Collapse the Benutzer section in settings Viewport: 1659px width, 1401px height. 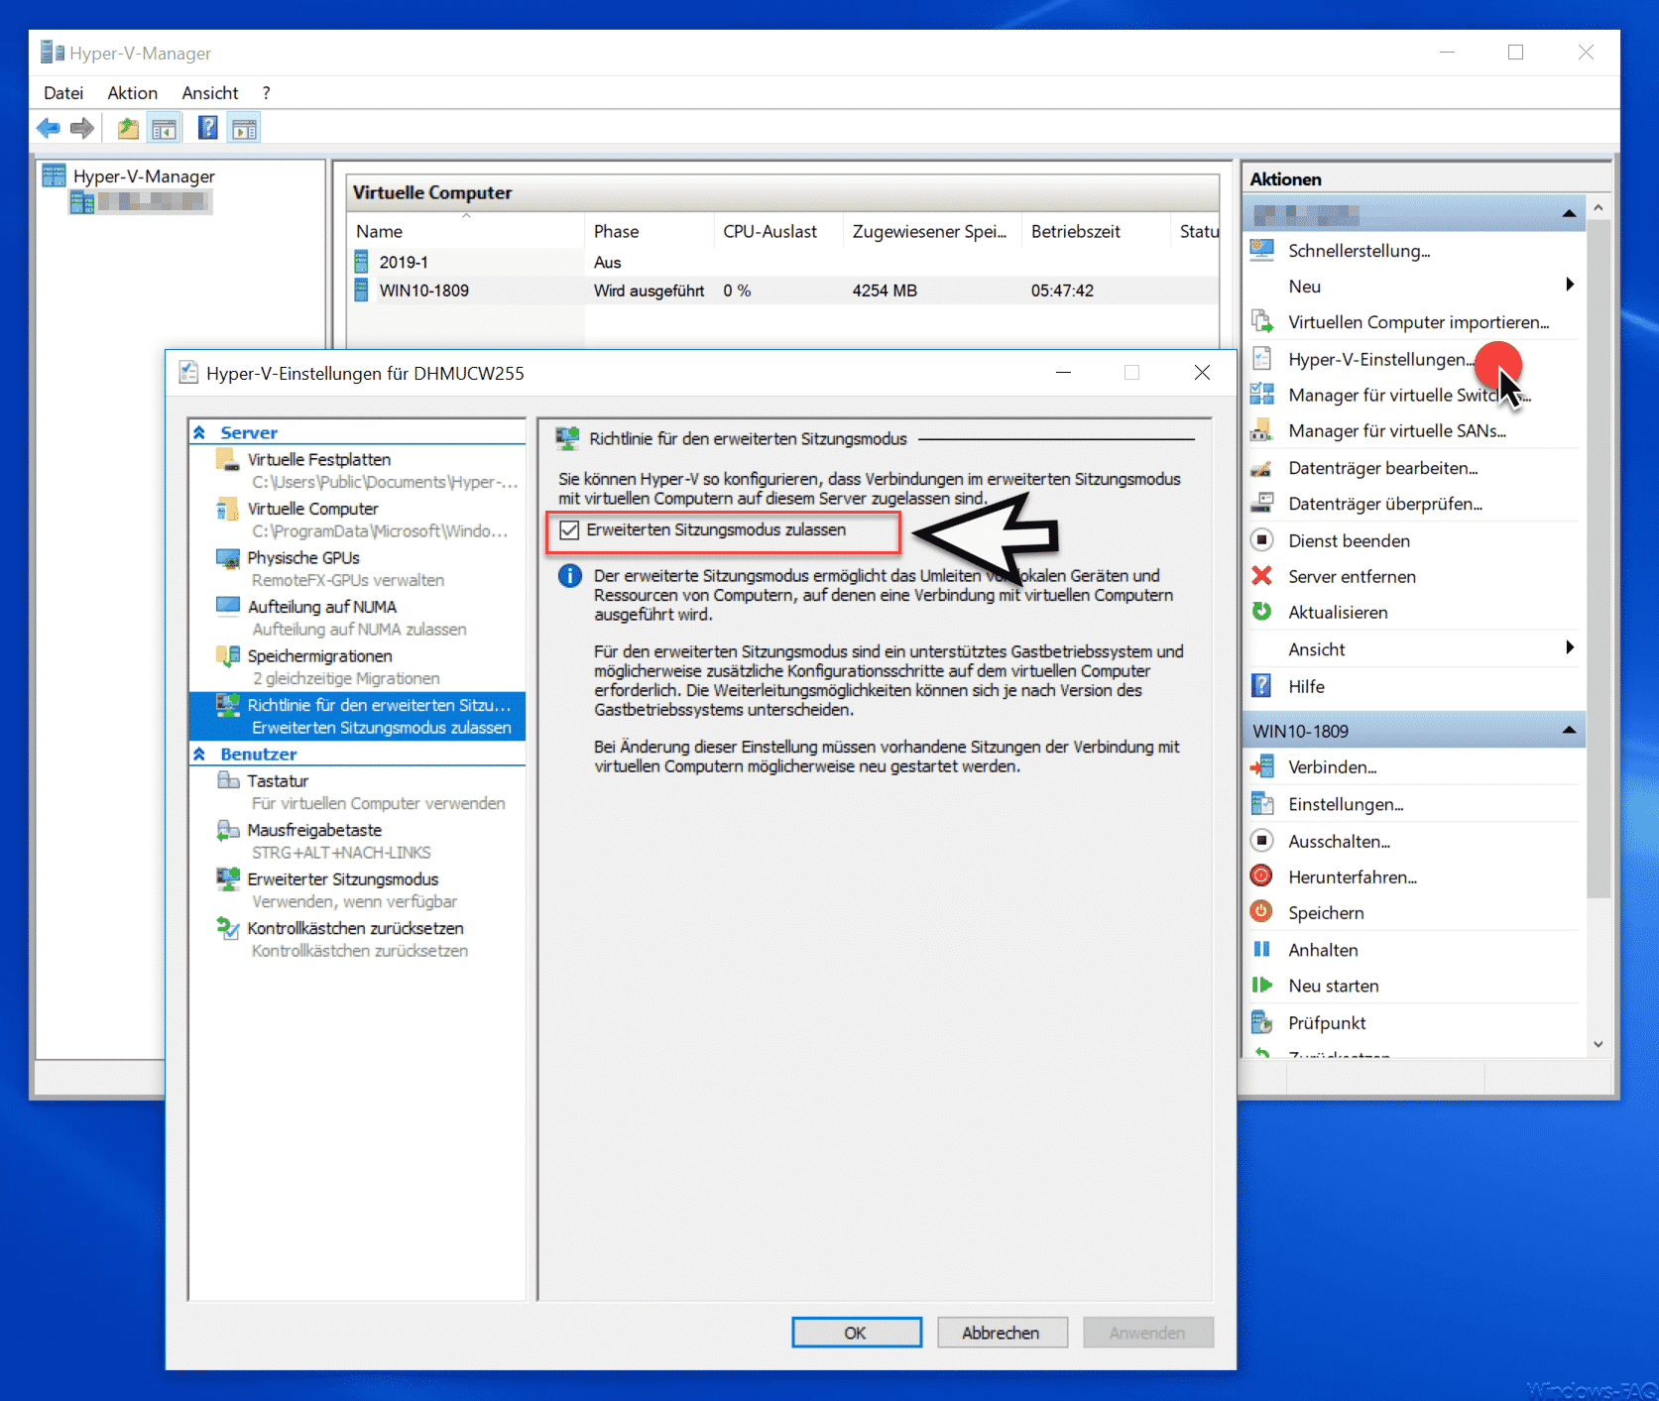[x=199, y=754]
